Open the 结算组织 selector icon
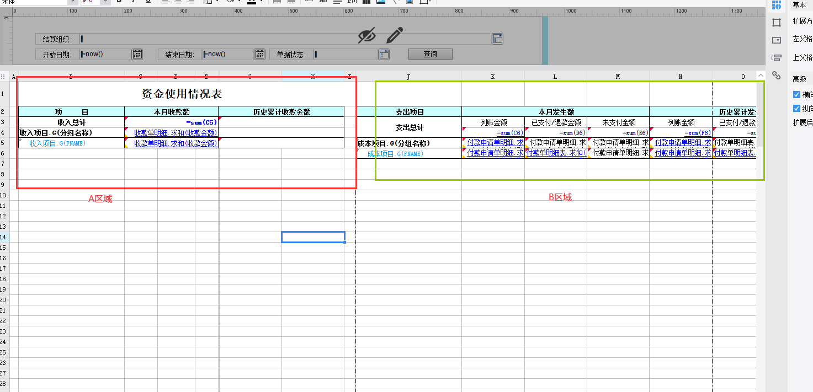Image resolution: width=813 pixels, height=392 pixels. [x=497, y=39]
